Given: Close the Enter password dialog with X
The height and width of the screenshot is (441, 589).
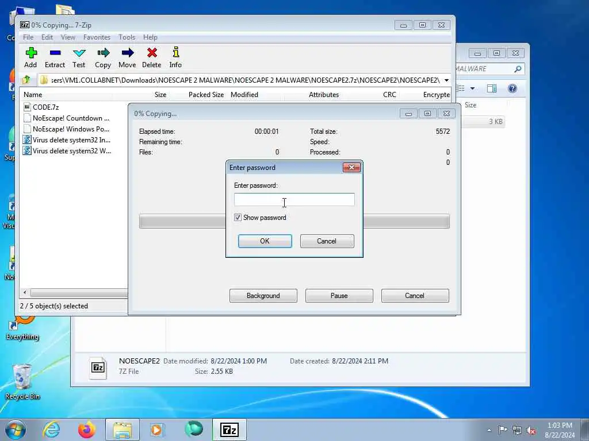Looking at the screenshot, I should pyautogui.click(x=351, y=167).
